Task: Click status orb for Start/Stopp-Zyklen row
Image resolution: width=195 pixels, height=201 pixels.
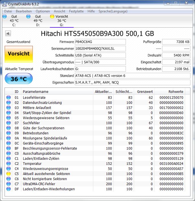Action: click(9, 113)
